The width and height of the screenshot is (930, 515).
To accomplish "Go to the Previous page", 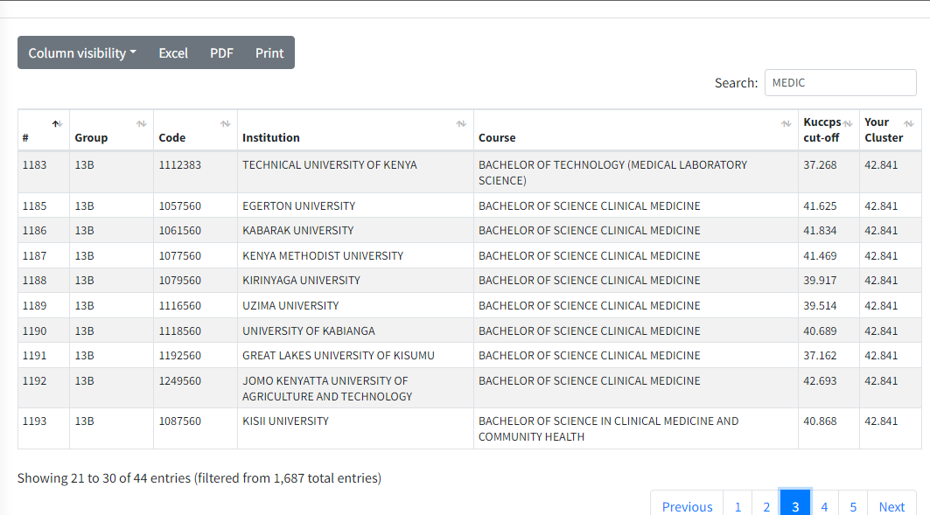I will pos(687,506).
